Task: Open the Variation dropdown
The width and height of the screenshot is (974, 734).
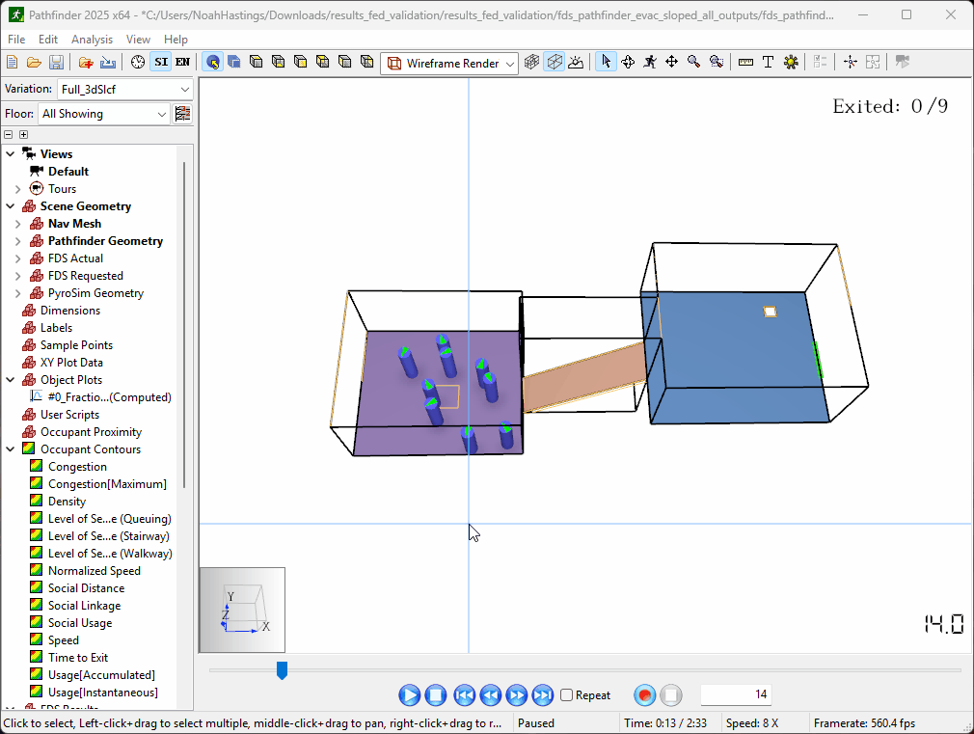Action: point(124,90)
